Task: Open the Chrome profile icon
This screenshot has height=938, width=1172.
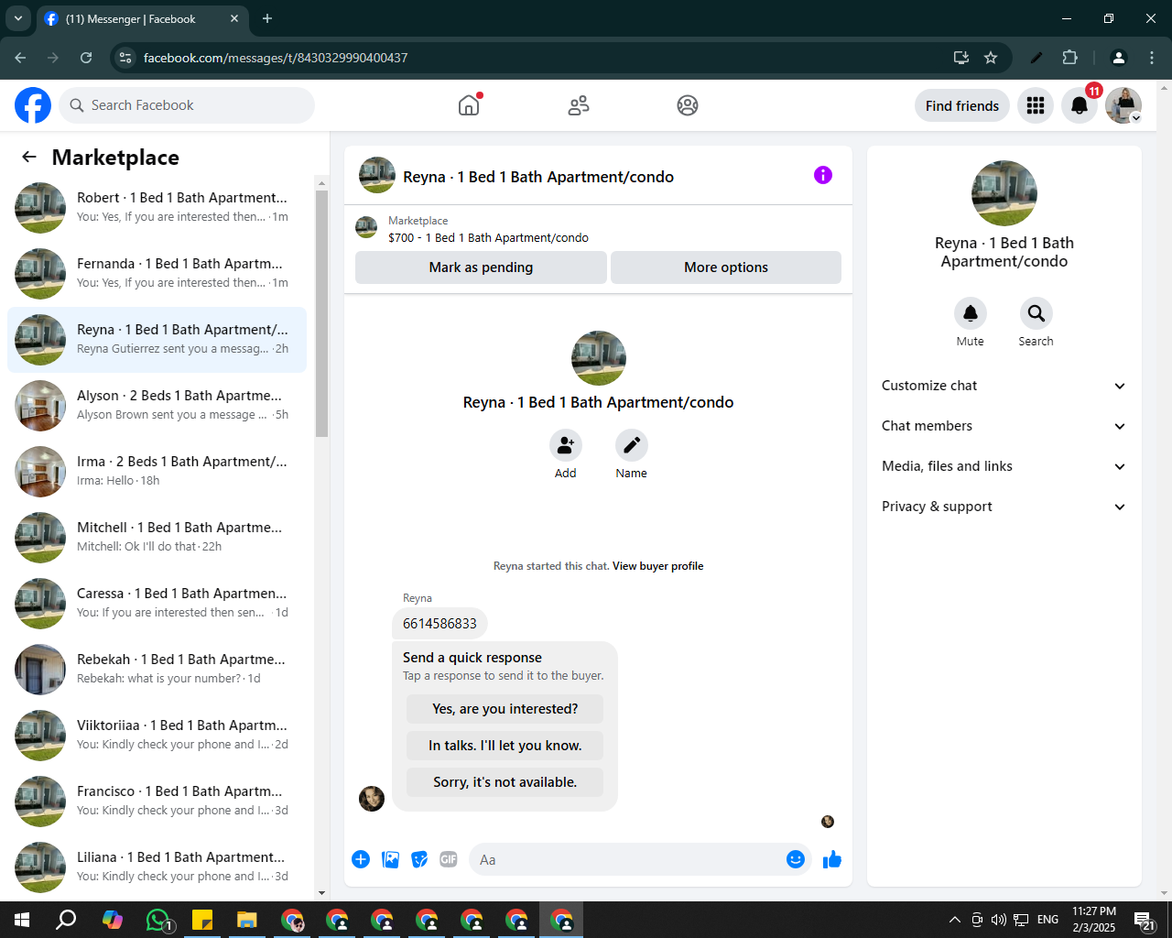Action: point(1119,58)
